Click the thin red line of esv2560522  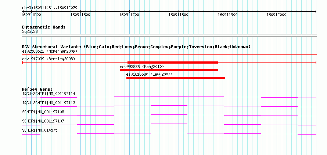coord(169,55)
